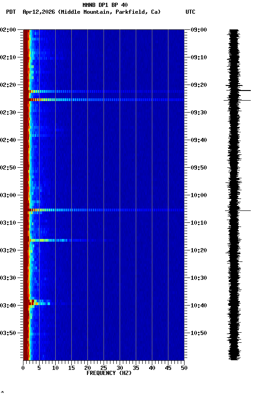Click the "5" frequency axis label
The width and height of the screenshot is (254, 397).
click(39, 368)
